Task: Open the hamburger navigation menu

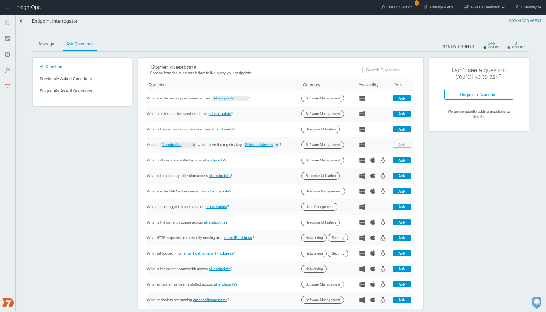Action: [x=8, y=7]
